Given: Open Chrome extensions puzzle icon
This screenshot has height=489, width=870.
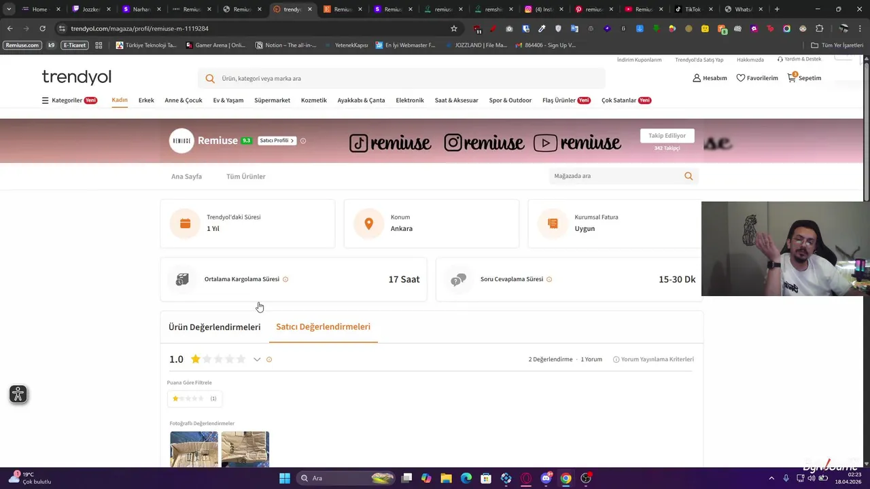Looking at the screenshot, I should pyautogui.click(x=819, y=29).
